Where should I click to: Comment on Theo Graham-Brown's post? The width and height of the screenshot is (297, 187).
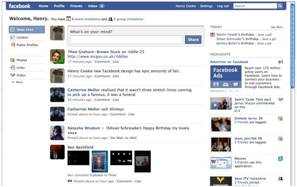[x=102, y=61]
